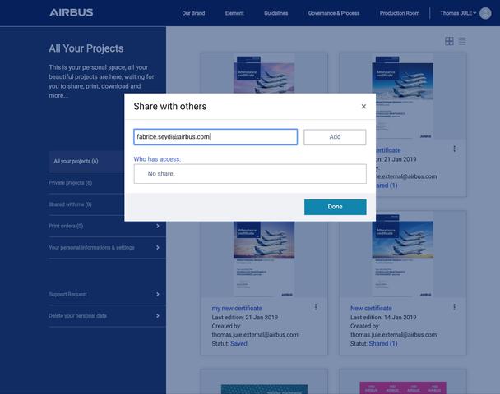Open options menu for New certificate card
The image size is (500, 394).
(455, 307)
